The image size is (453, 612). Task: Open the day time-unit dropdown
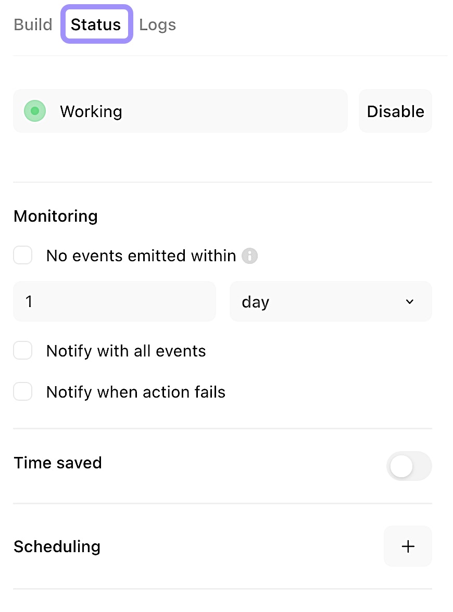330,302
